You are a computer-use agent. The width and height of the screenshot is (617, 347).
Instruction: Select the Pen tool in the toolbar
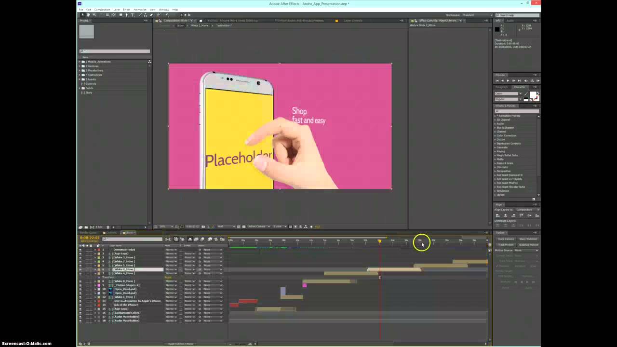[126, 15]
